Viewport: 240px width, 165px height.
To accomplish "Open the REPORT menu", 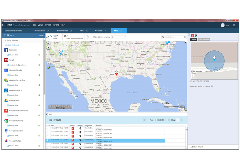I will point(48,25).
